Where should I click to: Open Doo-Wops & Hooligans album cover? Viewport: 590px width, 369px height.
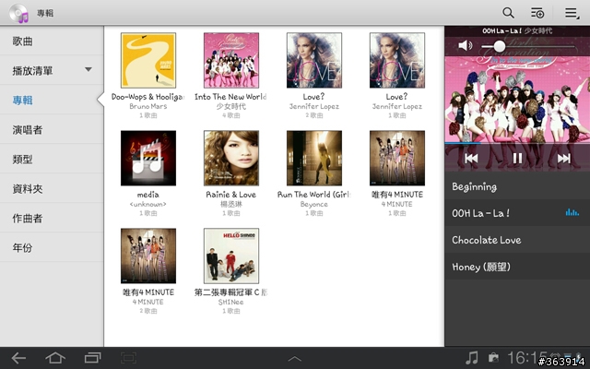pyautogui.click(x=148, y=60)
